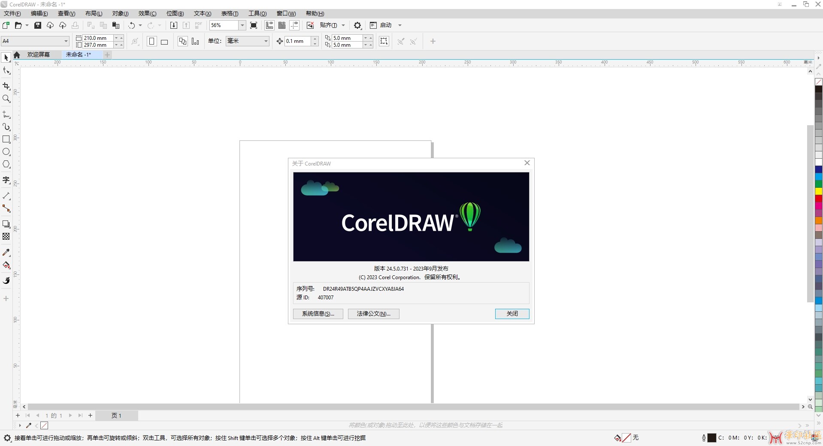Click the New document icon
The image size is (823, 446).
(6, 25)
